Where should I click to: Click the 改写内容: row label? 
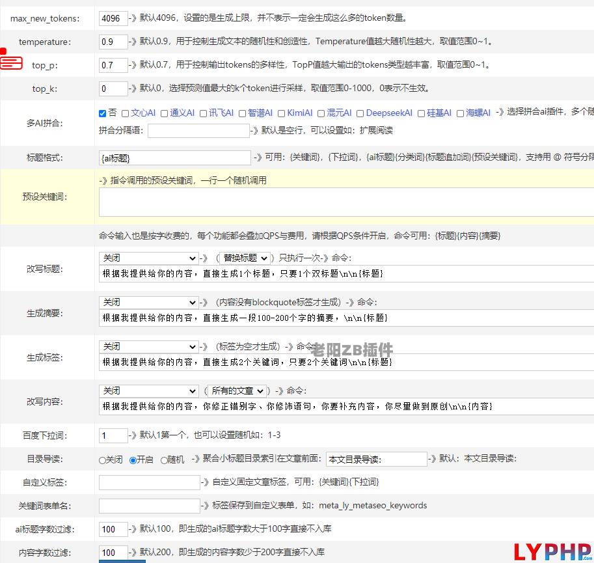[45, 402]
